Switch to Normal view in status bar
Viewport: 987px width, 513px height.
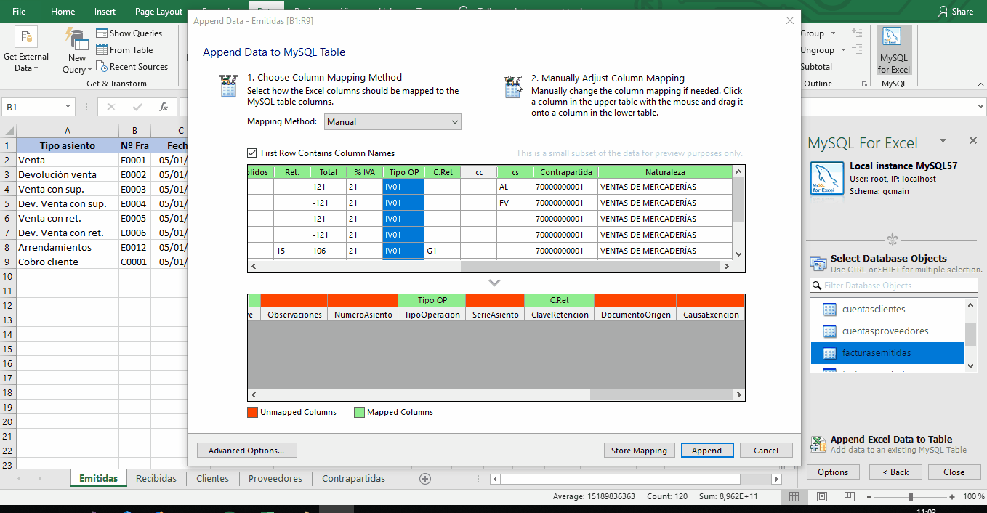(794, 496)
